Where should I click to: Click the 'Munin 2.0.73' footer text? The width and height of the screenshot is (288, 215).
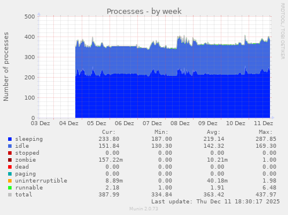(x=144, y=209)
